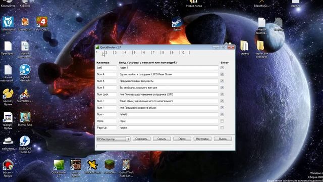The height and width of the screenshot is (182, 323).
Task: Click the Сохранить button
Action: point(141,139)
